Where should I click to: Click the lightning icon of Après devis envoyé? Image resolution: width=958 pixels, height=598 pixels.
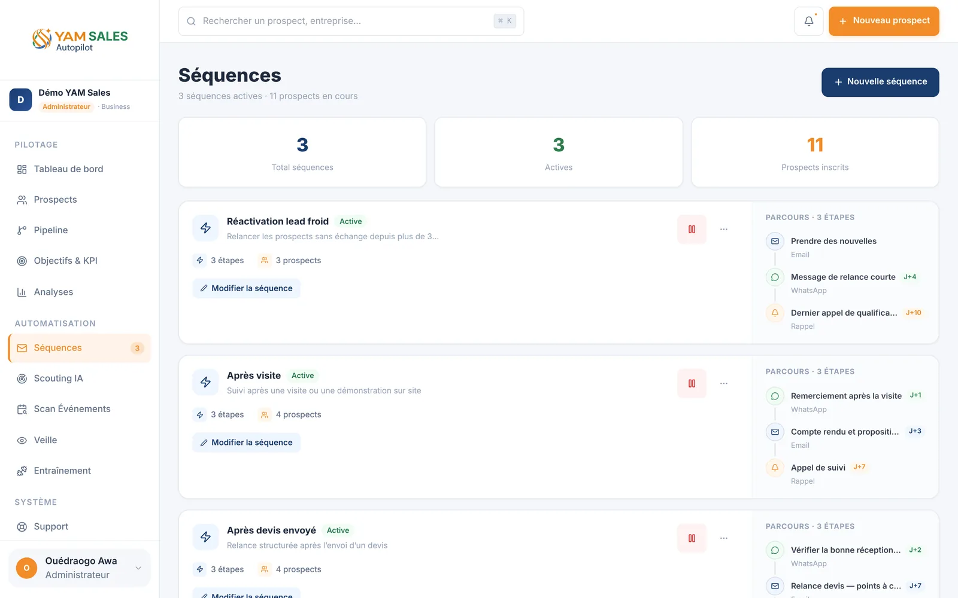pos(205,537)
